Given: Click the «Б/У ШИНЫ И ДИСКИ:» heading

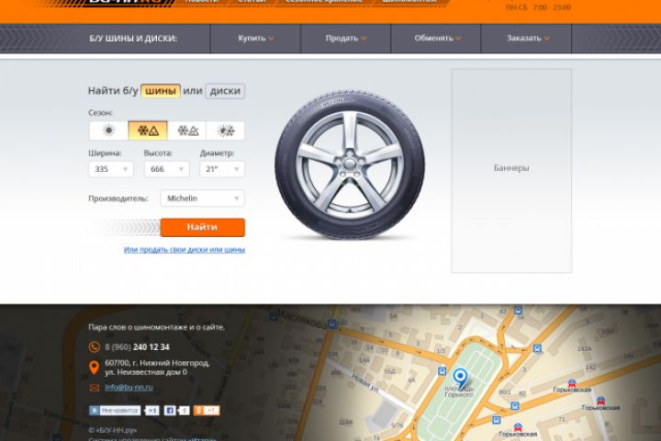Looking at the screenshot, I should point(133,39).
